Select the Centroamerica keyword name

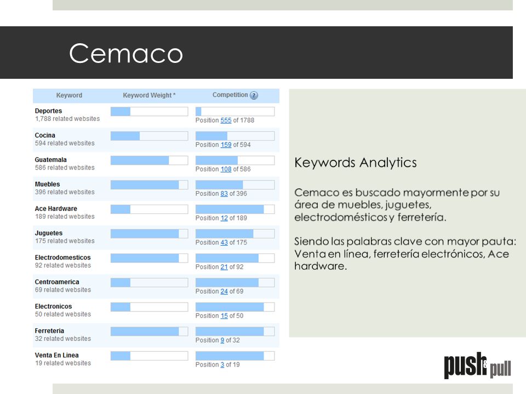[57, 282]
